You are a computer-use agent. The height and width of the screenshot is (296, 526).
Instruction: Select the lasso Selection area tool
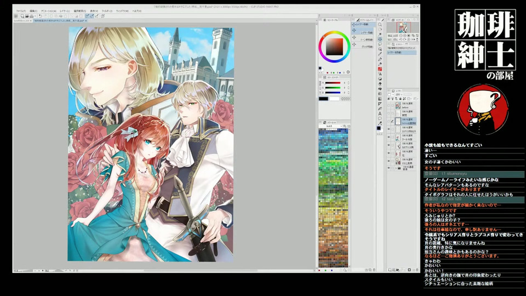click(380, 44)
